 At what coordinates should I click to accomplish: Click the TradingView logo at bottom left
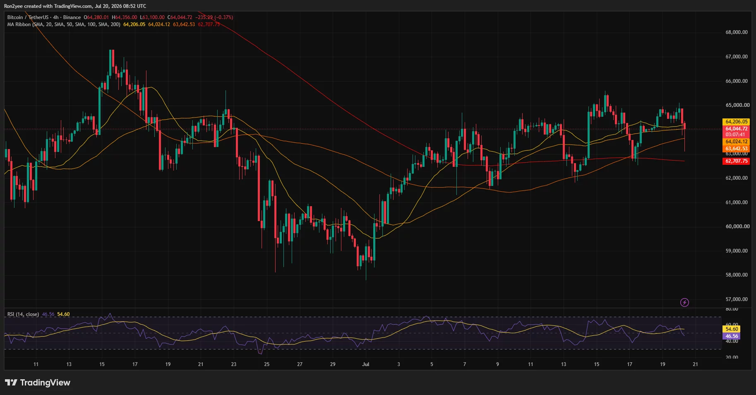(x=38, y=383)
